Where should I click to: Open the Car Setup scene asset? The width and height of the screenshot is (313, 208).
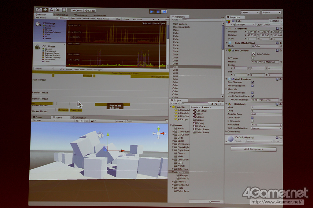(200, 111)
